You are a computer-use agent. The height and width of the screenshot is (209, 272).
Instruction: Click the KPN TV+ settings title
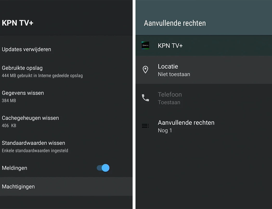(x=17, y=23)
